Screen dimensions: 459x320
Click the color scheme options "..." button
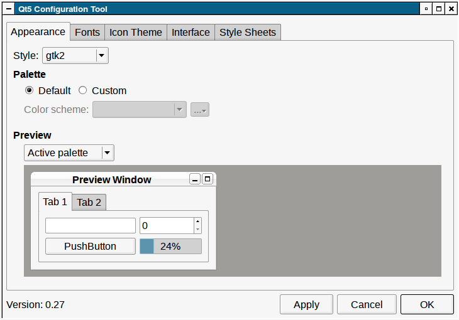pos(200,110)
